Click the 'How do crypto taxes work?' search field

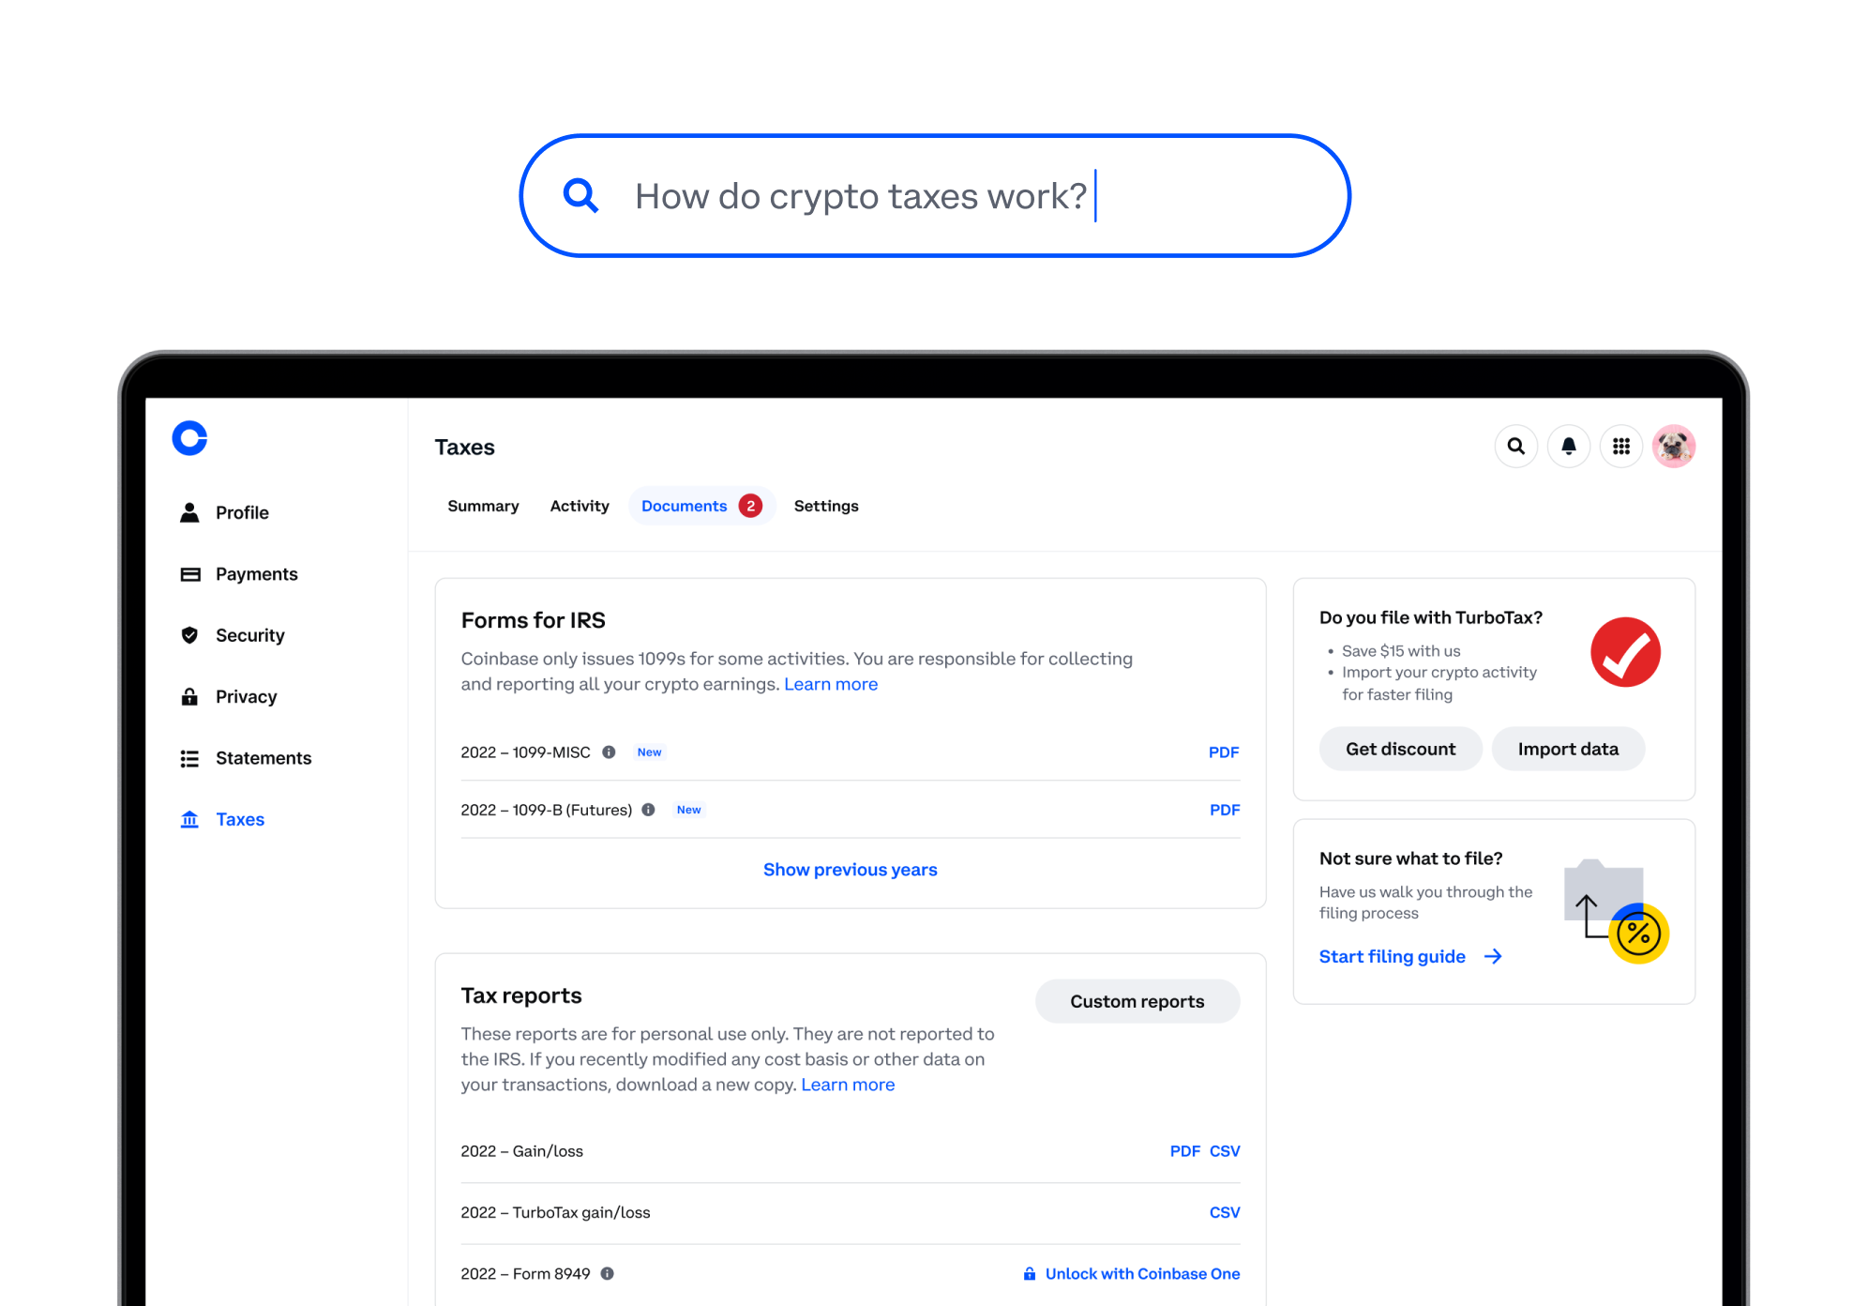tap(935, 195)
